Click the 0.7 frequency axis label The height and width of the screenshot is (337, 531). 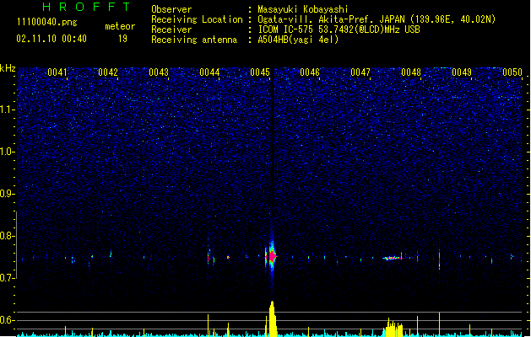(8, 278)
